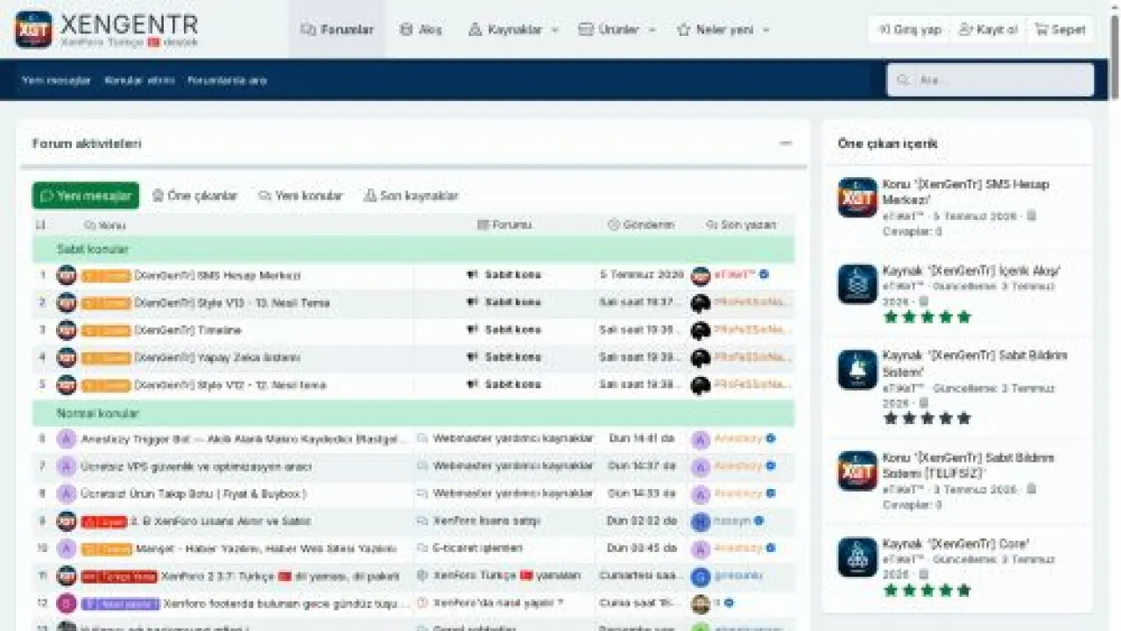Open topic [XenGenTr] Style V13 - 13. Nesil Tema
1121x631 pixels.
[232, 302]
